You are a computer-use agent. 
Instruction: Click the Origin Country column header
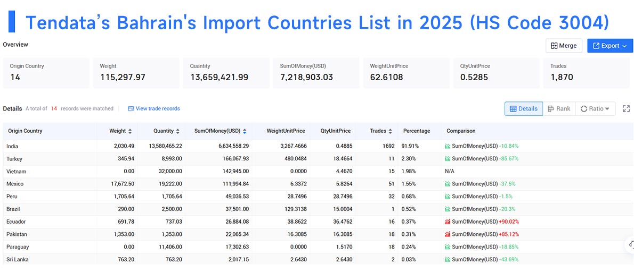25,131
